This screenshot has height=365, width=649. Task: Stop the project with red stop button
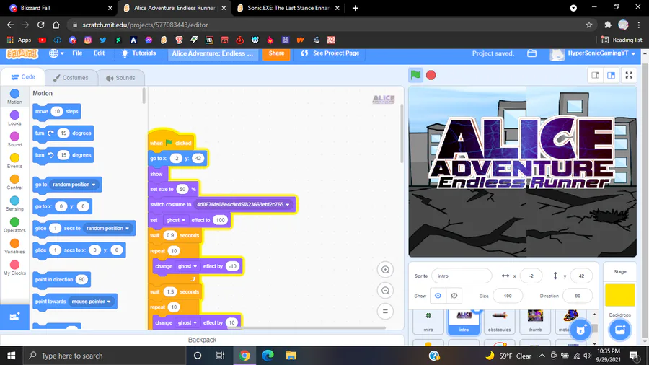431,75
